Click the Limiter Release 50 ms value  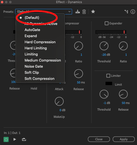coord(126,103)
